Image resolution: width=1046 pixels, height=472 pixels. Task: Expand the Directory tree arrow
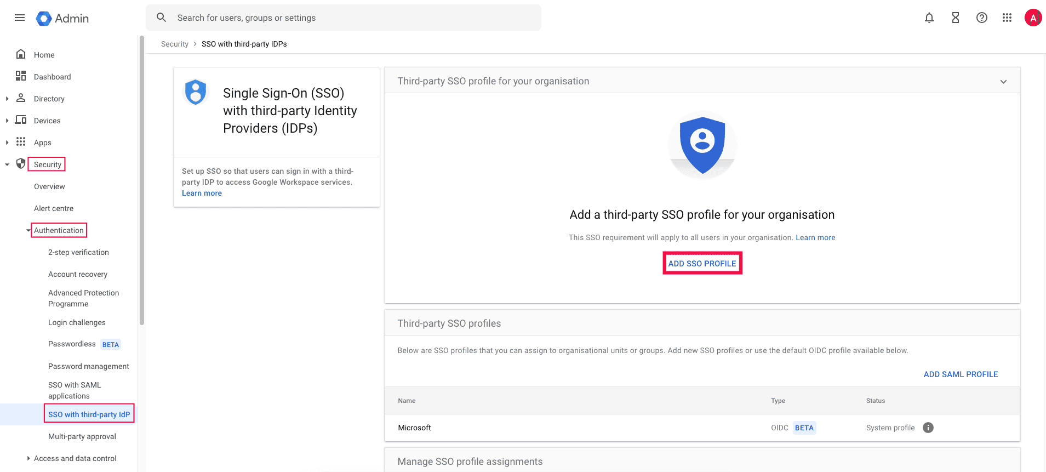(x=7, y=99)
